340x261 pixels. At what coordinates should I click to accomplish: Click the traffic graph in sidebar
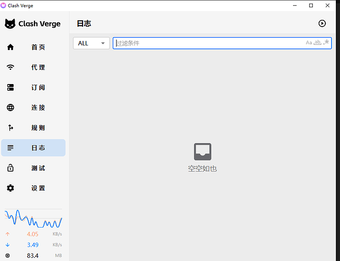[33, 219]
